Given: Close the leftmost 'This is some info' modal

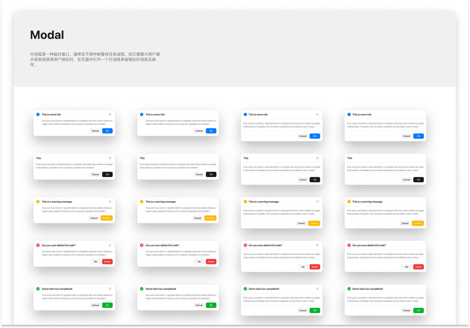Looking at the screenshot, I should 110,115.
